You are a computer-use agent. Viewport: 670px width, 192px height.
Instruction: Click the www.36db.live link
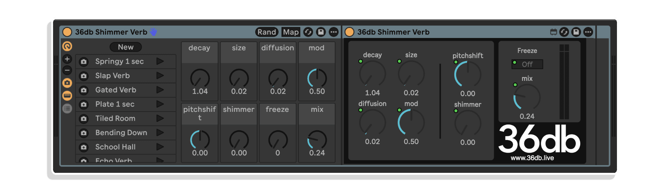tap(533, 158)
